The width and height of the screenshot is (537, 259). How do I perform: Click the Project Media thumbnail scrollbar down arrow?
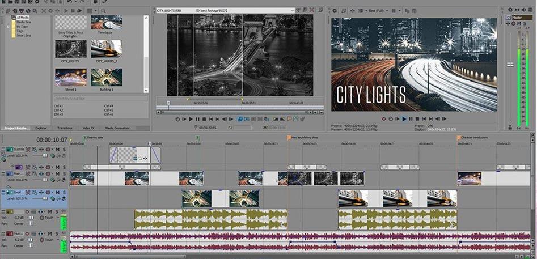click(146, 90)
